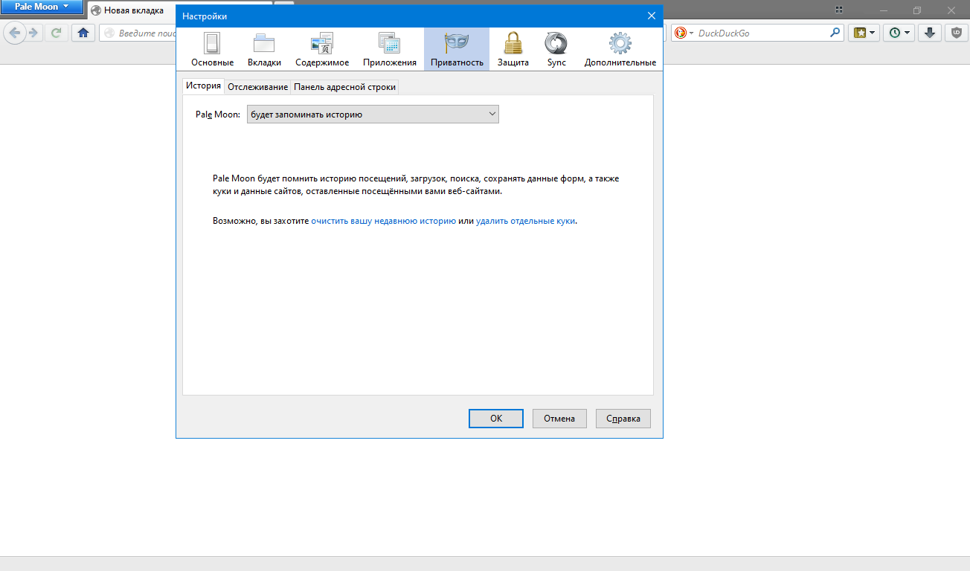Switch to the Отслеживание tab
This screenshot has width=970, height=571.
coord(257,87)
